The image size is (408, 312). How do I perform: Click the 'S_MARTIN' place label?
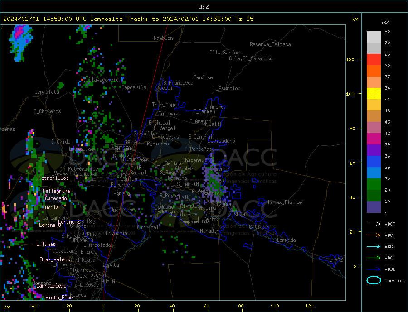(x=188, y=184)
